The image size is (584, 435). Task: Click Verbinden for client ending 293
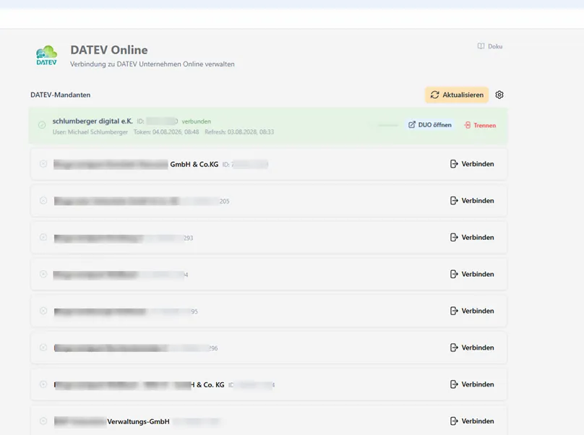472,238
